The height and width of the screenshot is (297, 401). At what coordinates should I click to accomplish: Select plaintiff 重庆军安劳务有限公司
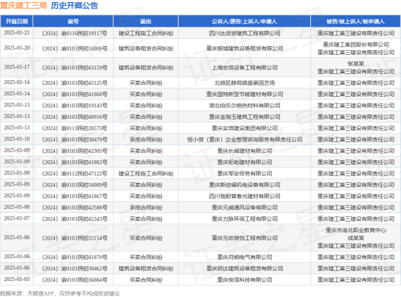tap(245, 174)
